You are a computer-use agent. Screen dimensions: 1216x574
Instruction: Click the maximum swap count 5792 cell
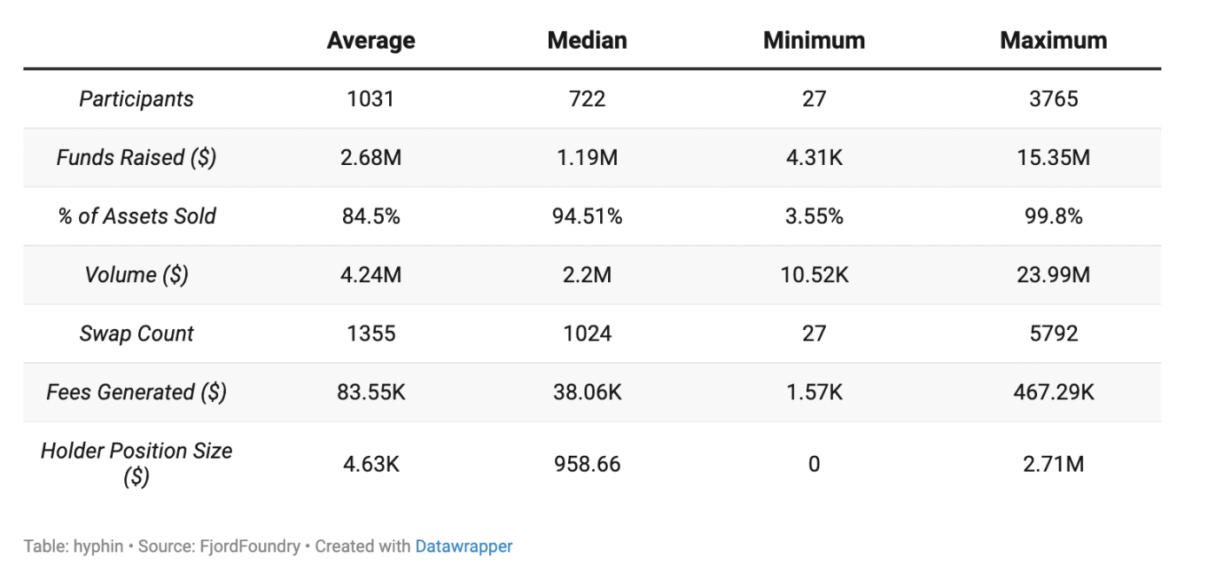point(1054,334)
